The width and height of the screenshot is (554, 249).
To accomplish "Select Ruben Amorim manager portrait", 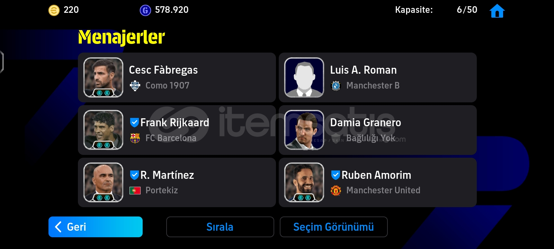I will 304,182.
